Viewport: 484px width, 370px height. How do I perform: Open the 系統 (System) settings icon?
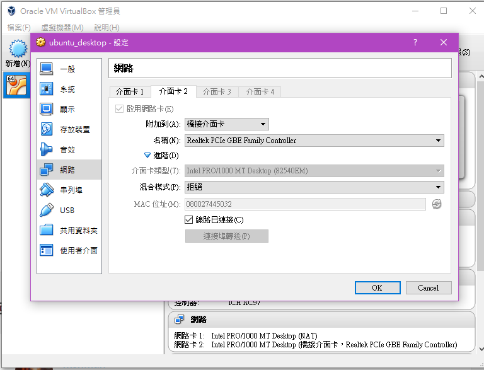(46, 89)
